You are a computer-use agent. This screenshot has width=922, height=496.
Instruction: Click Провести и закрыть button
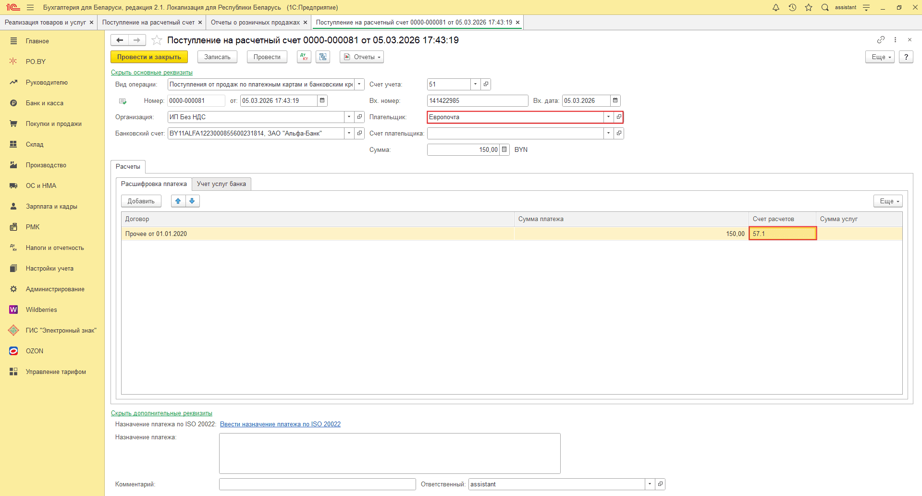point(149,57)
